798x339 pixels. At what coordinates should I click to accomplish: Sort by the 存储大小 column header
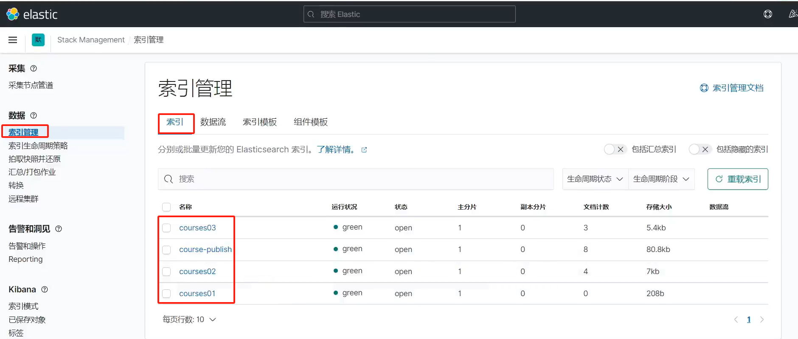pyautogui.click(x=659, y=207)
